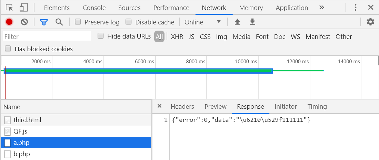The height and width of the screenshot is (160, 379).
Task: Activate the inspect element picker icon
Action: (9, 8)
